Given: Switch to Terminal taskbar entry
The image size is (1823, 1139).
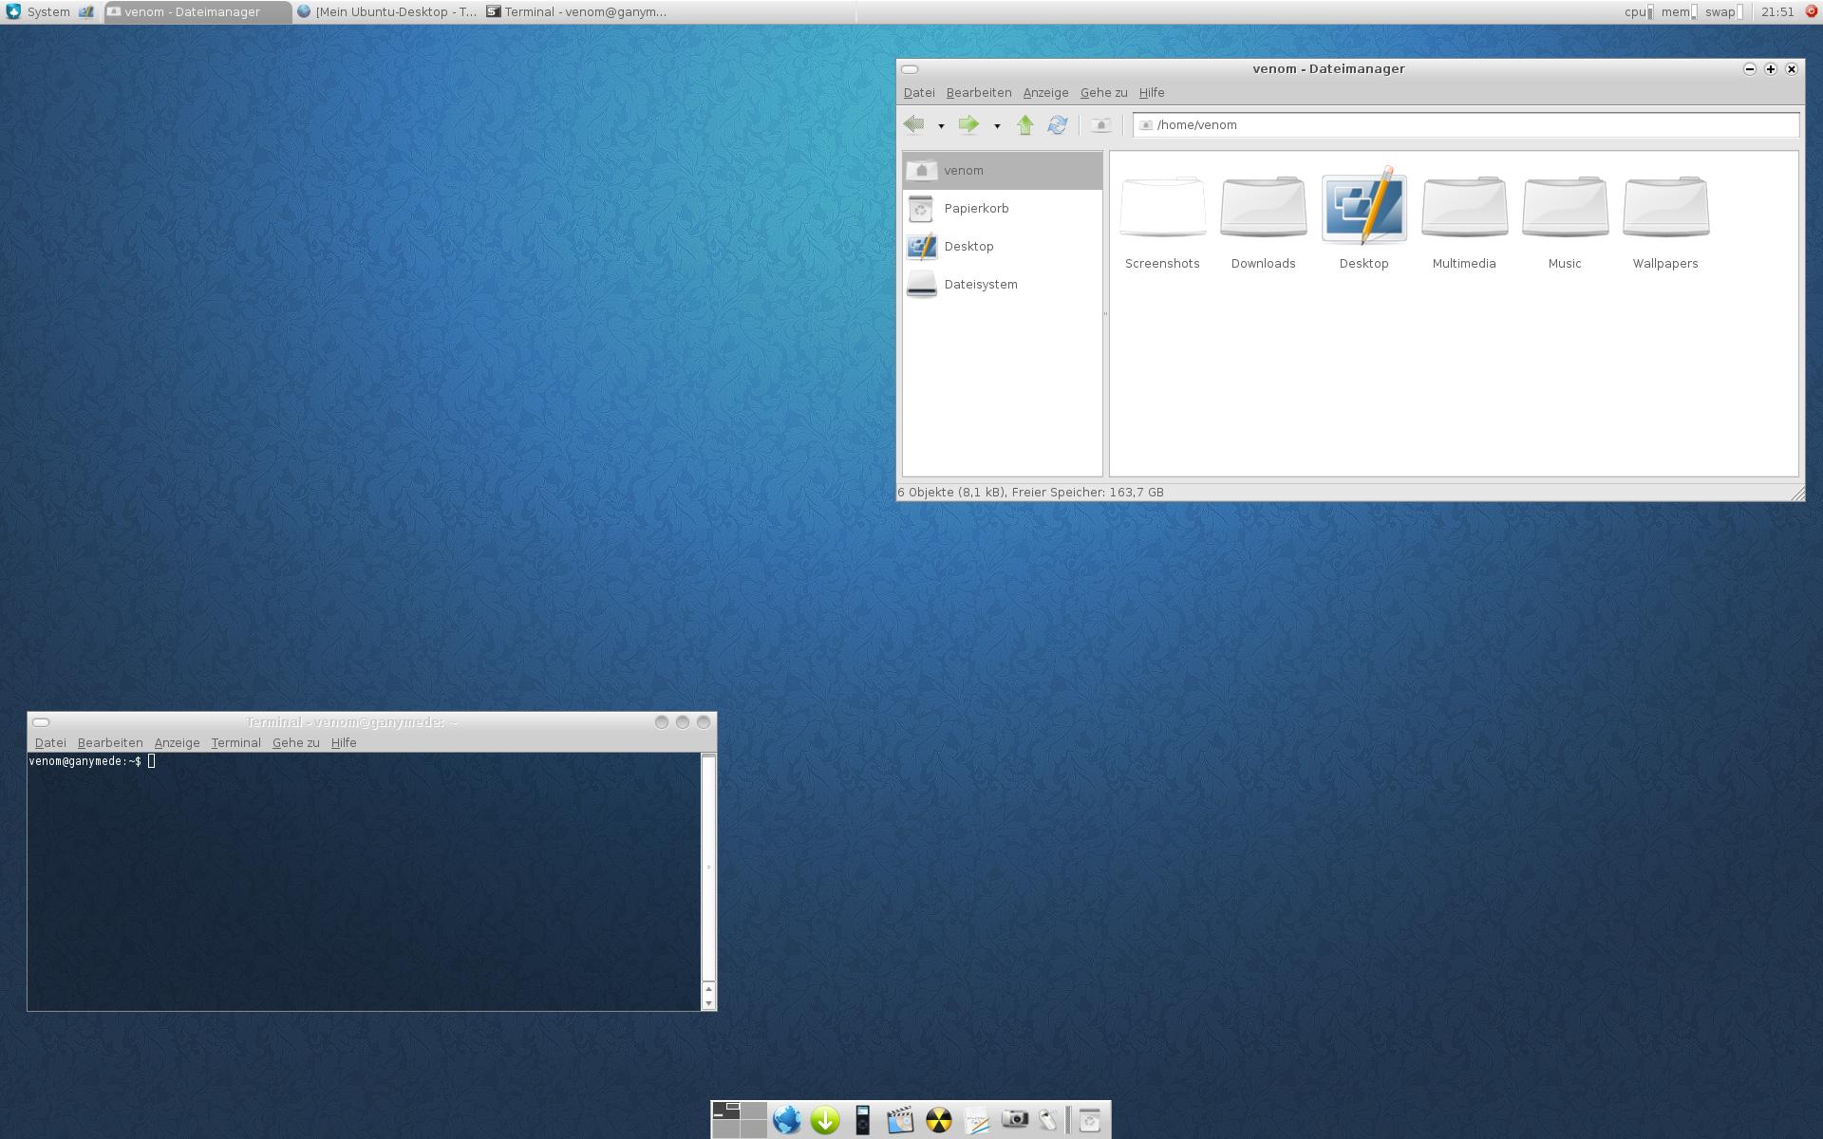Looking at the screenshot, I should tap(576, 11).
